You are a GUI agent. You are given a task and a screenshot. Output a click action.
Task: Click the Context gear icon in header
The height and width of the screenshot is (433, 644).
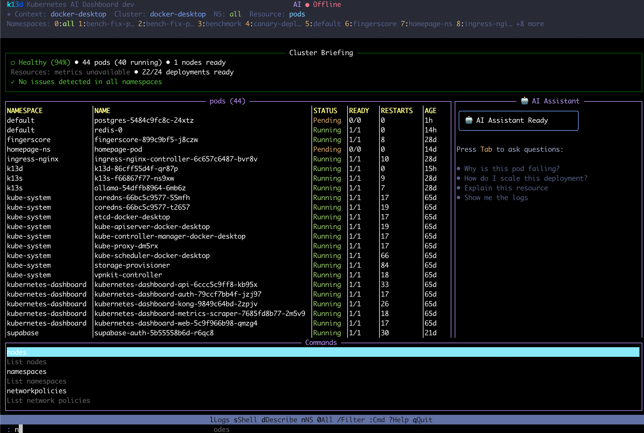pos(9,14)
